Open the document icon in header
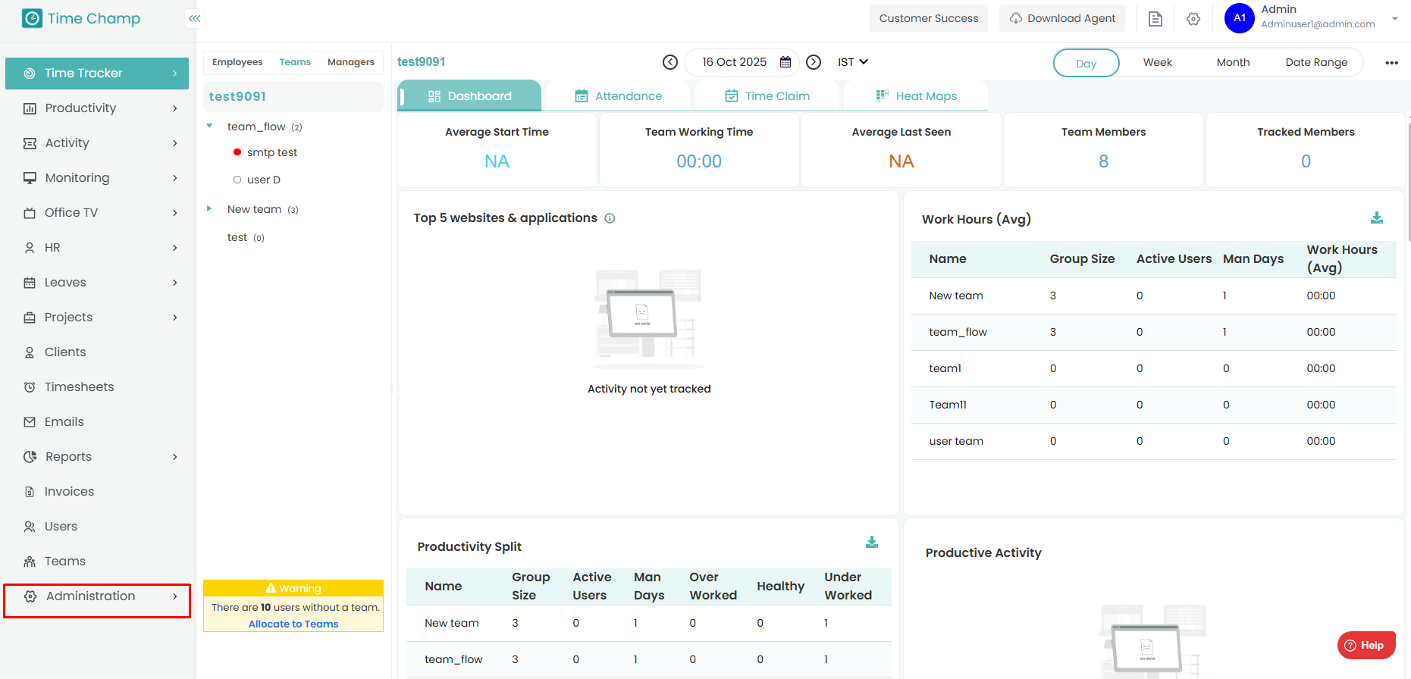 [1155, 19]
